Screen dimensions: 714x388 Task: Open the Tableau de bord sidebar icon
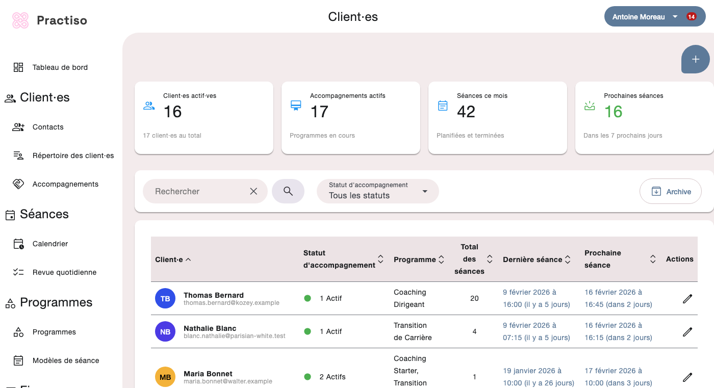(x=18, y=67)
